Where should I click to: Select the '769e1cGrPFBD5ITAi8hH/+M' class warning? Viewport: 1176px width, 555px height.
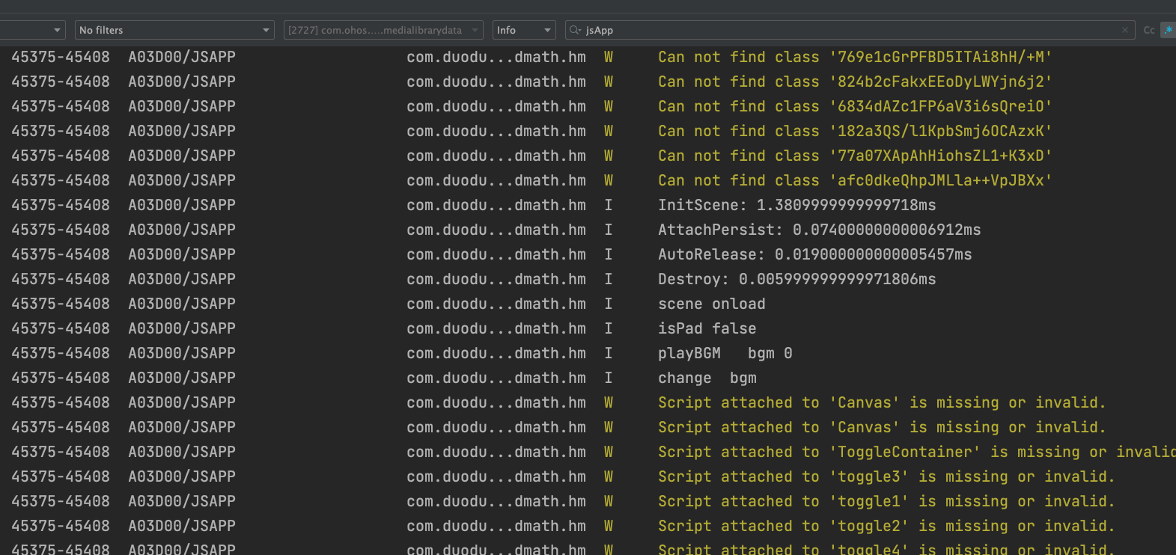pos(855,57)
